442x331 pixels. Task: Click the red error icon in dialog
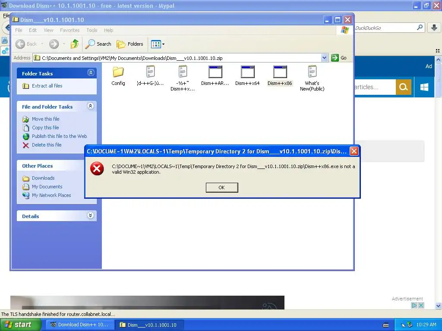pyautogui.click(x=97, y=169)
